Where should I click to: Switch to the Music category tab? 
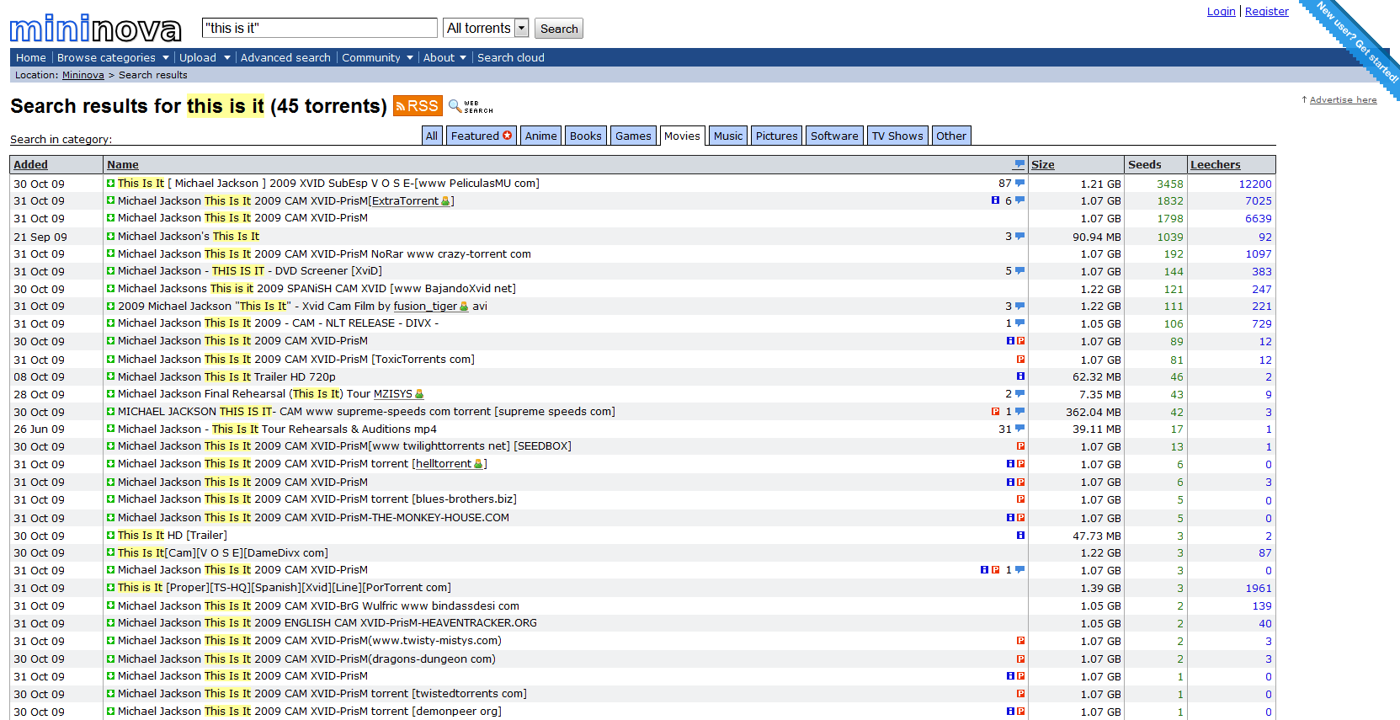[728, 136]
